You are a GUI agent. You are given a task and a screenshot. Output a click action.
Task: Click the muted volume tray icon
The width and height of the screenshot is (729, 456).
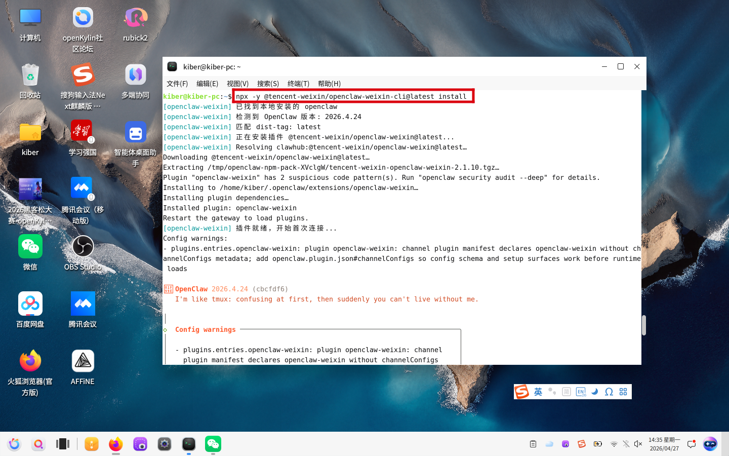point(638,444)
